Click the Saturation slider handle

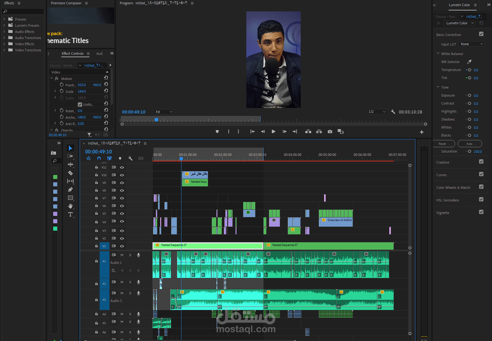(470, 151)
